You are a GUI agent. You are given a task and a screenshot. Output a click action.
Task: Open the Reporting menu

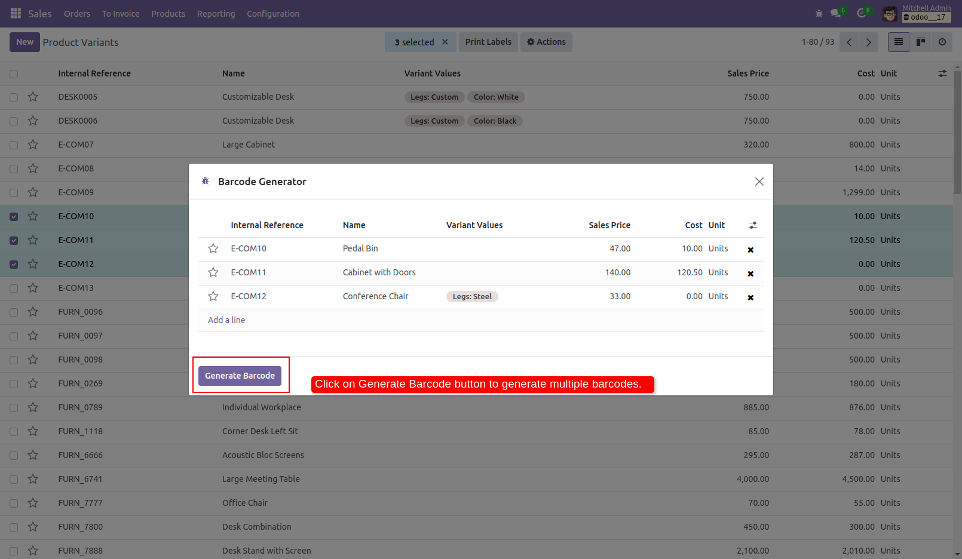216,13
